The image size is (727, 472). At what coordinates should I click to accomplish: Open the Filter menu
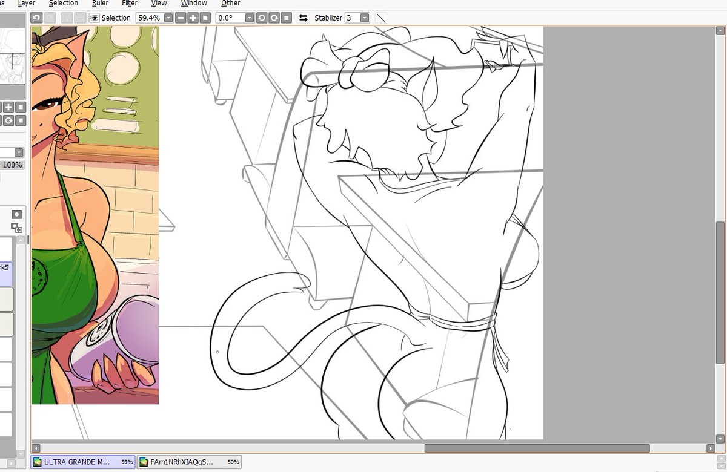coord(130,3)
